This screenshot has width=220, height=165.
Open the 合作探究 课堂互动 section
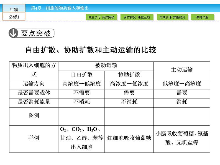pyautogui.click(x=137, y=17)
